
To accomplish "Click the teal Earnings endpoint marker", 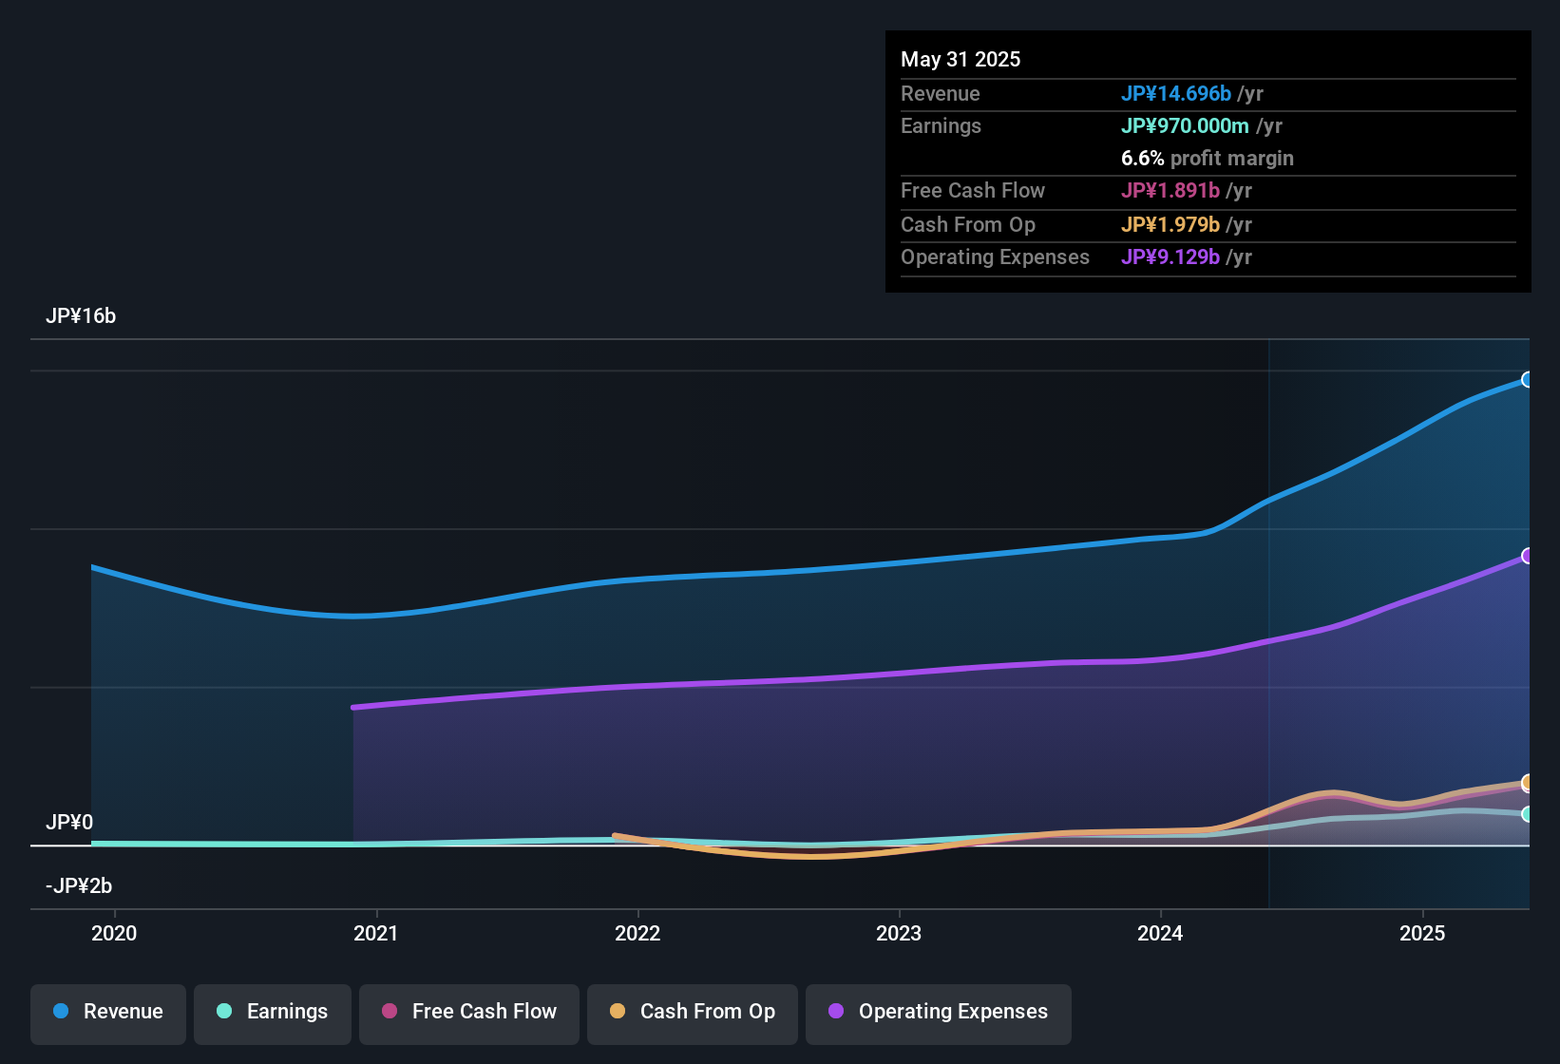I will [x=1528, y=814].
